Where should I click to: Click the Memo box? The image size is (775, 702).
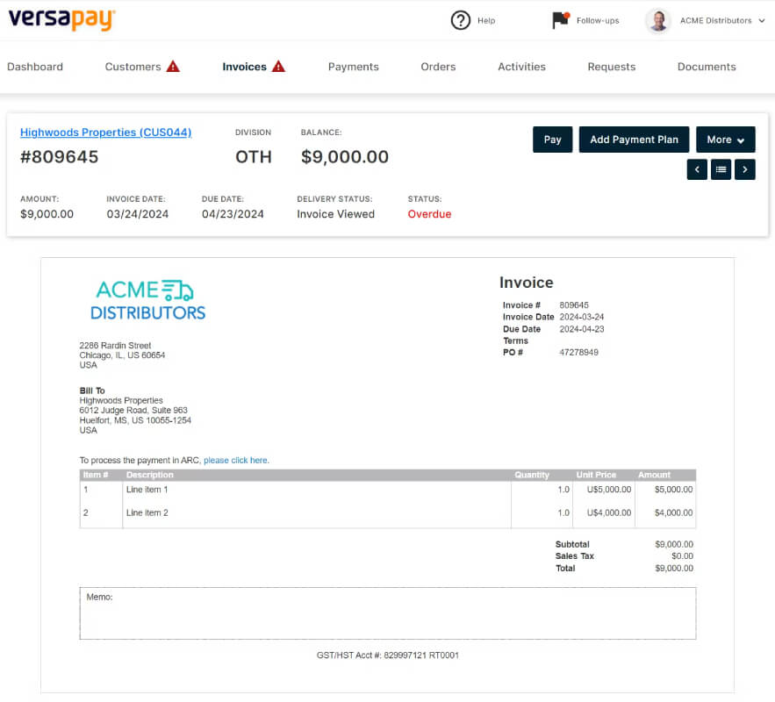pos(388,613)
